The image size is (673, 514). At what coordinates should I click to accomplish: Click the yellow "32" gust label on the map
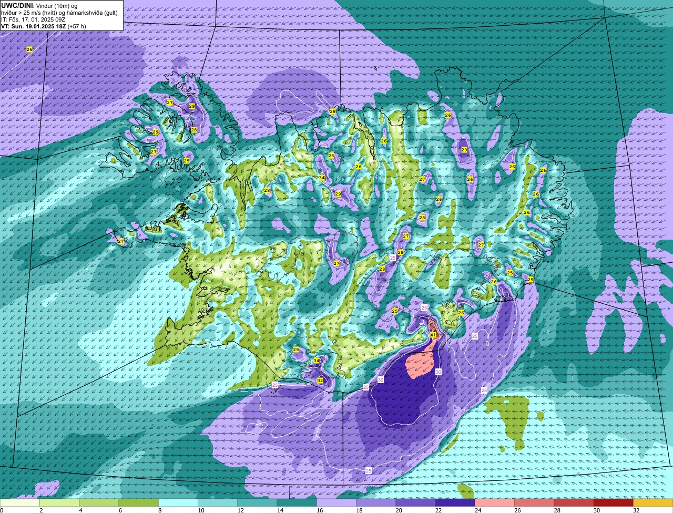coord(320,381)
